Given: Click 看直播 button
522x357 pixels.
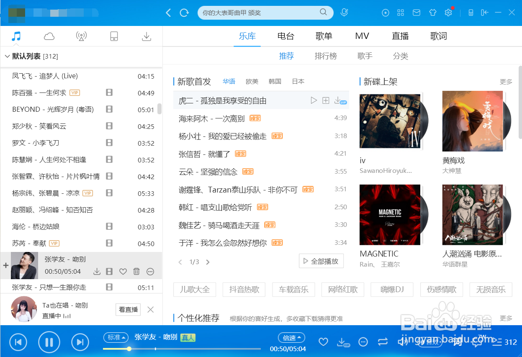Looking at the screenshot, I should (128, 309).
